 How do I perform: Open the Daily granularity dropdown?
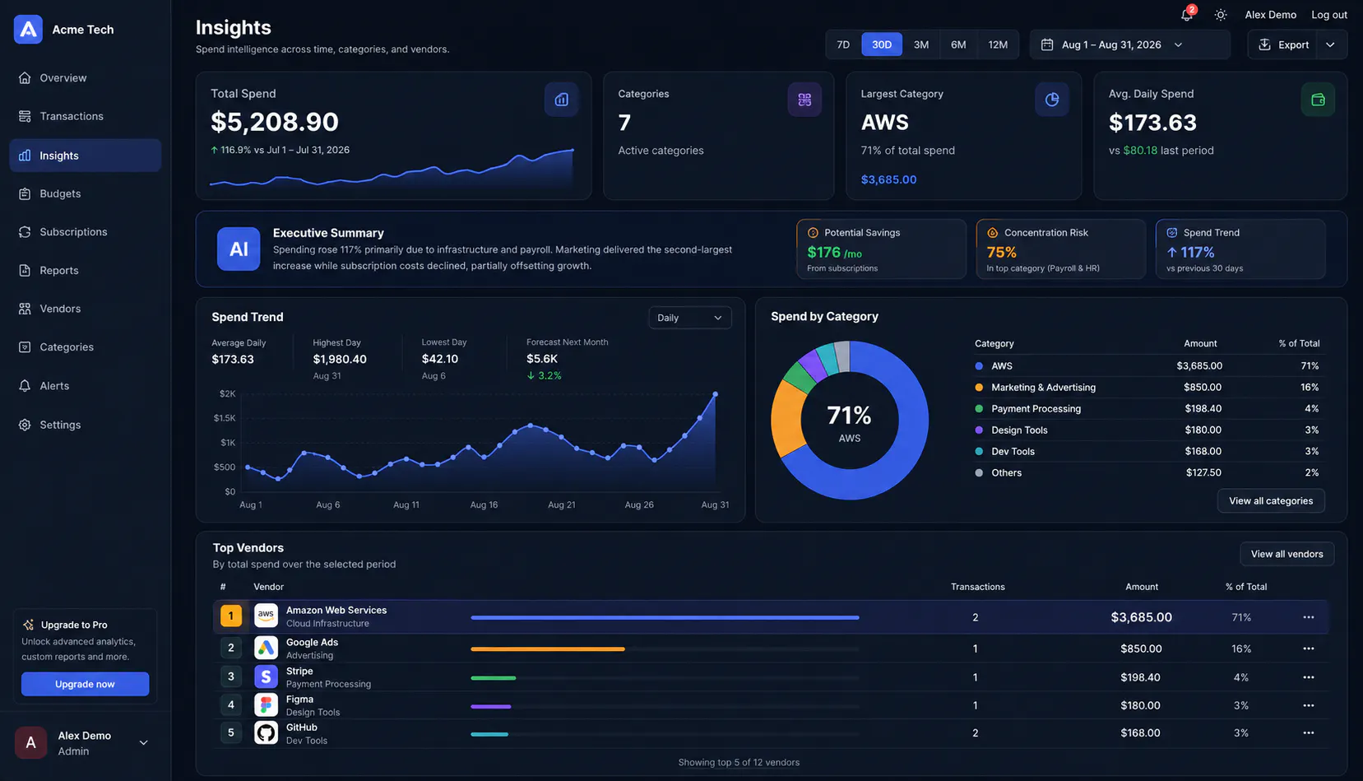coord(689,318)
